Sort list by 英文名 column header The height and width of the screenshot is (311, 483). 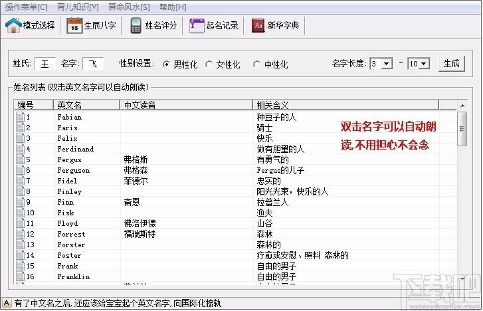[x=86, y=105]
